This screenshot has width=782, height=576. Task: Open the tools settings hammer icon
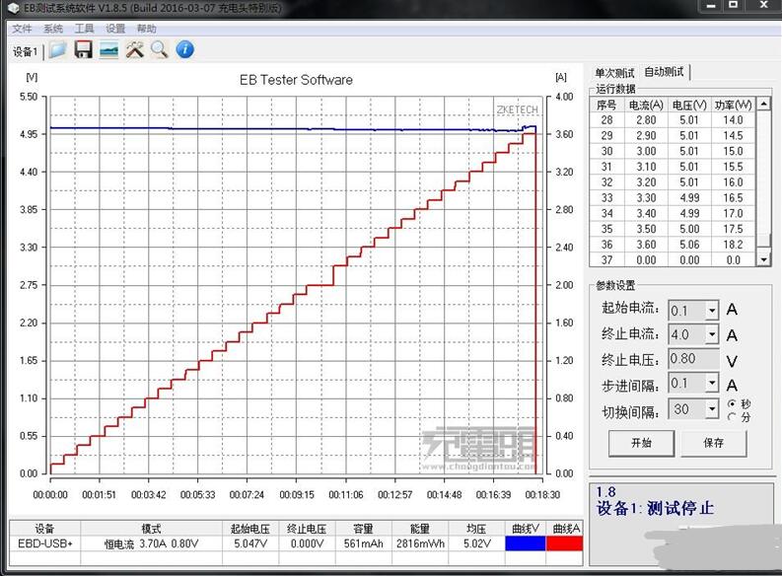(134, 49)
